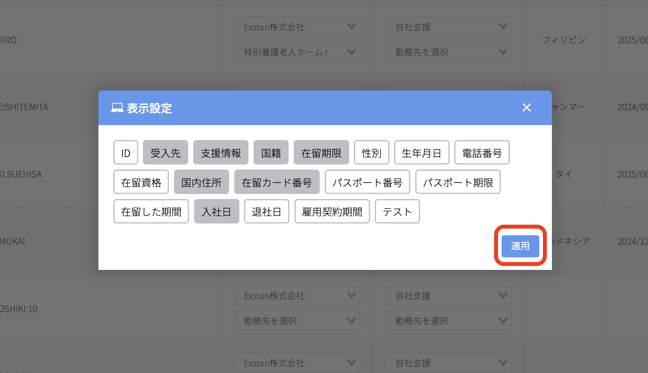Enable the 在留資格 display chip

tap(141, 182)
